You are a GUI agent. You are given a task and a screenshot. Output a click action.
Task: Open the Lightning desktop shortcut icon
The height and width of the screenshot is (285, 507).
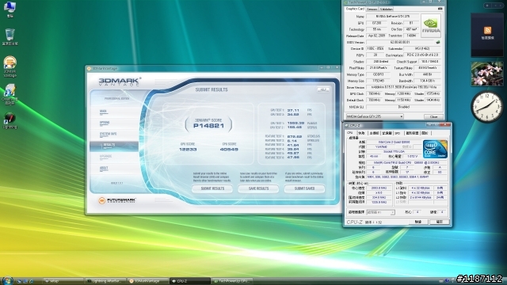[10, 120]
